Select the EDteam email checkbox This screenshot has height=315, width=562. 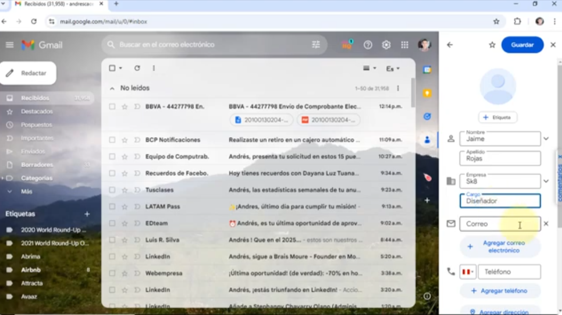pyautogui.click(x=112, y=223)
